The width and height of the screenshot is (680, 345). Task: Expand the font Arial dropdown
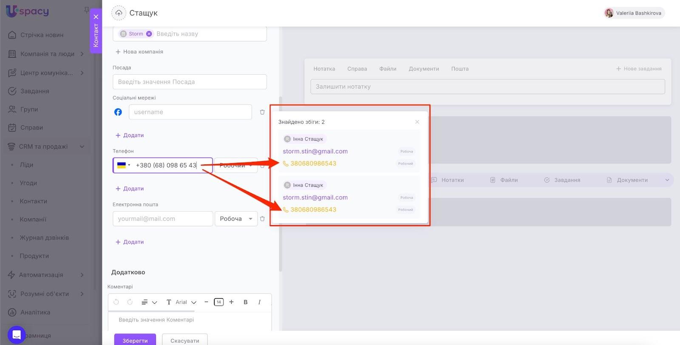(186, 302)
